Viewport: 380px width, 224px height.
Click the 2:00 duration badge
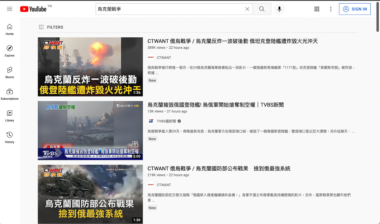[x=137, y=156]
